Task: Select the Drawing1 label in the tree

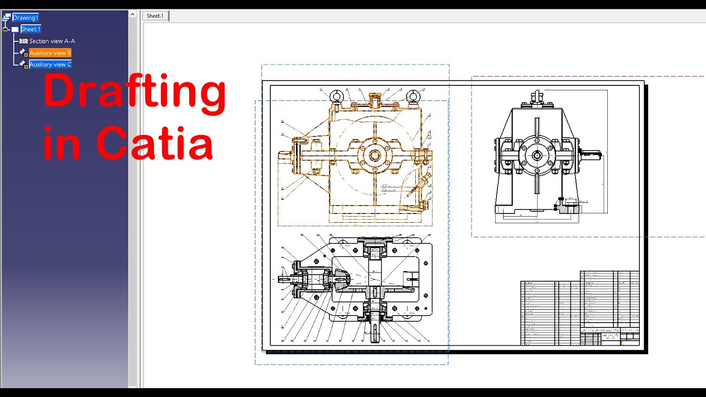Action: coord(25,18)
